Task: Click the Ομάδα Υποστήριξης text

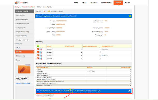Action: coord(21,78)
